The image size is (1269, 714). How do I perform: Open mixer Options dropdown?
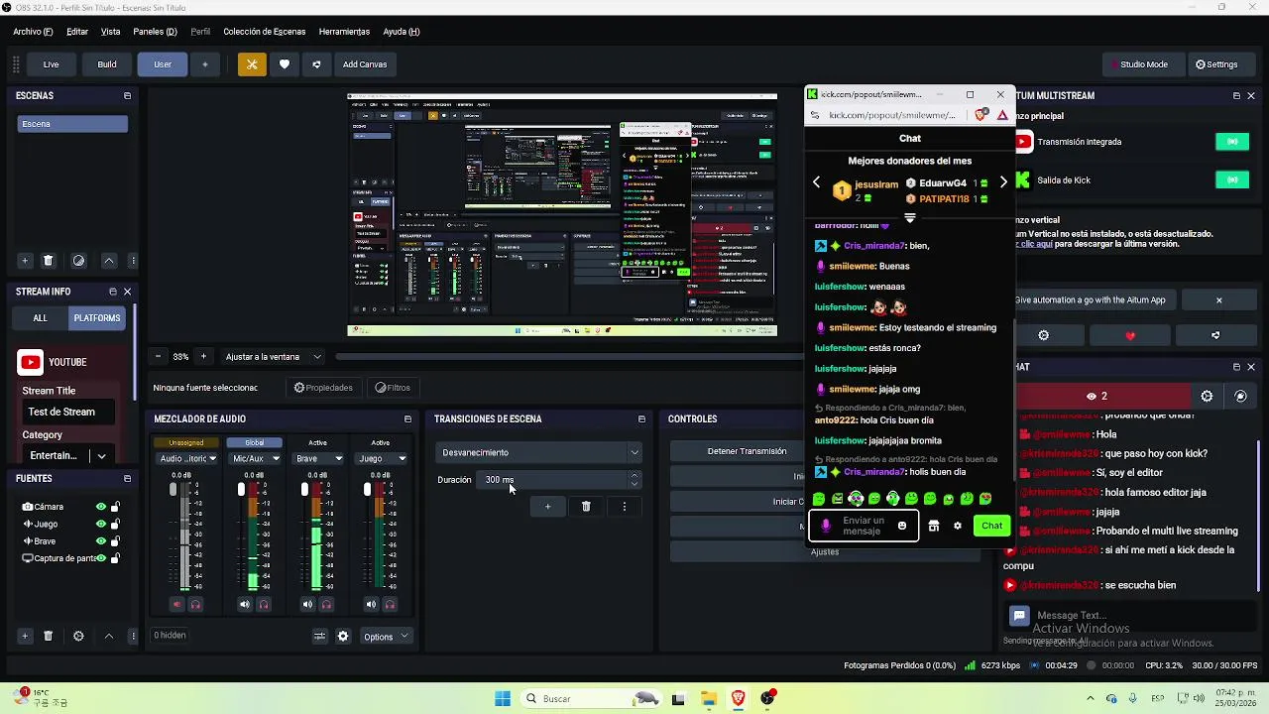[386, 637]
